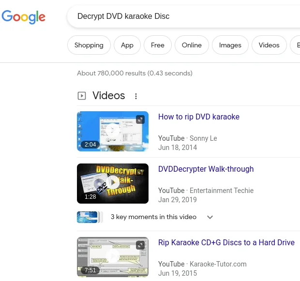
Task: Click the Google logo
Action: click(x=23, y=17)
